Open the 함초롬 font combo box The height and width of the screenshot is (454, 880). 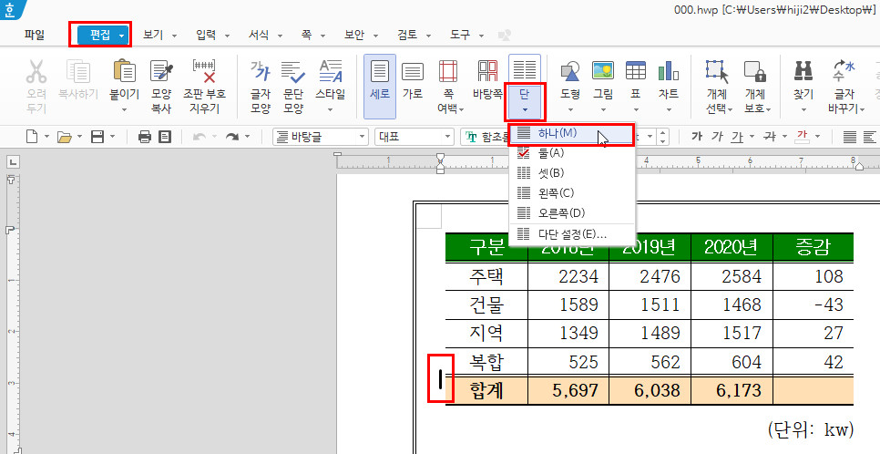point(484,137)
